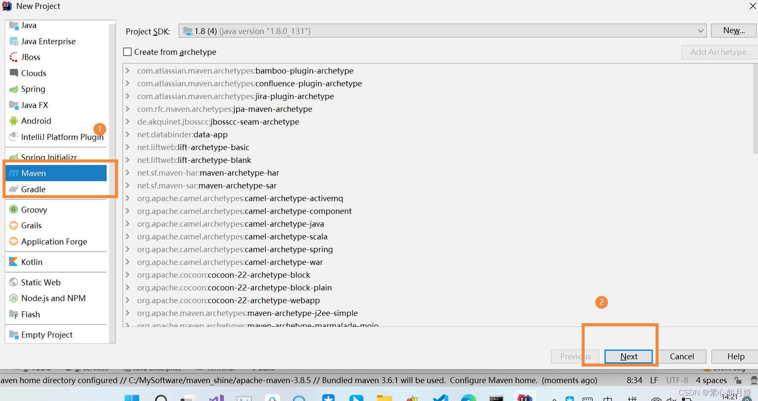Expand net.databinder data-app node
The image size is (758, 401).
pyautogui.click(x=127, y=134)
